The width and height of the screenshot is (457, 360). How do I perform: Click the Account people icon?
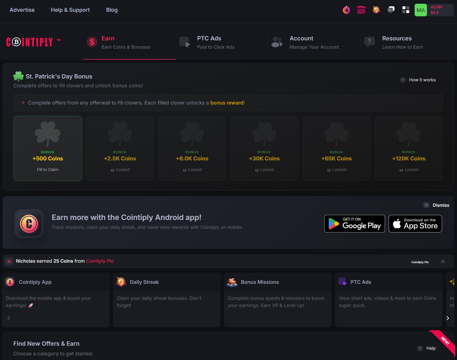point(277,42)
